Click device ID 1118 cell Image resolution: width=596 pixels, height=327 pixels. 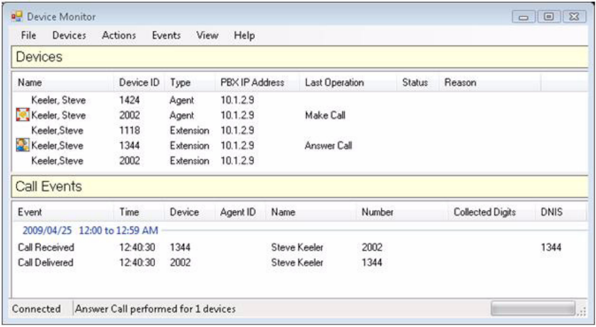129,131
